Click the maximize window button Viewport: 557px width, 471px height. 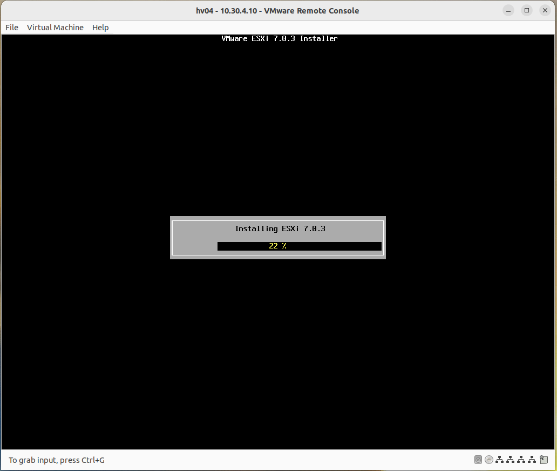tap(526, 10)
